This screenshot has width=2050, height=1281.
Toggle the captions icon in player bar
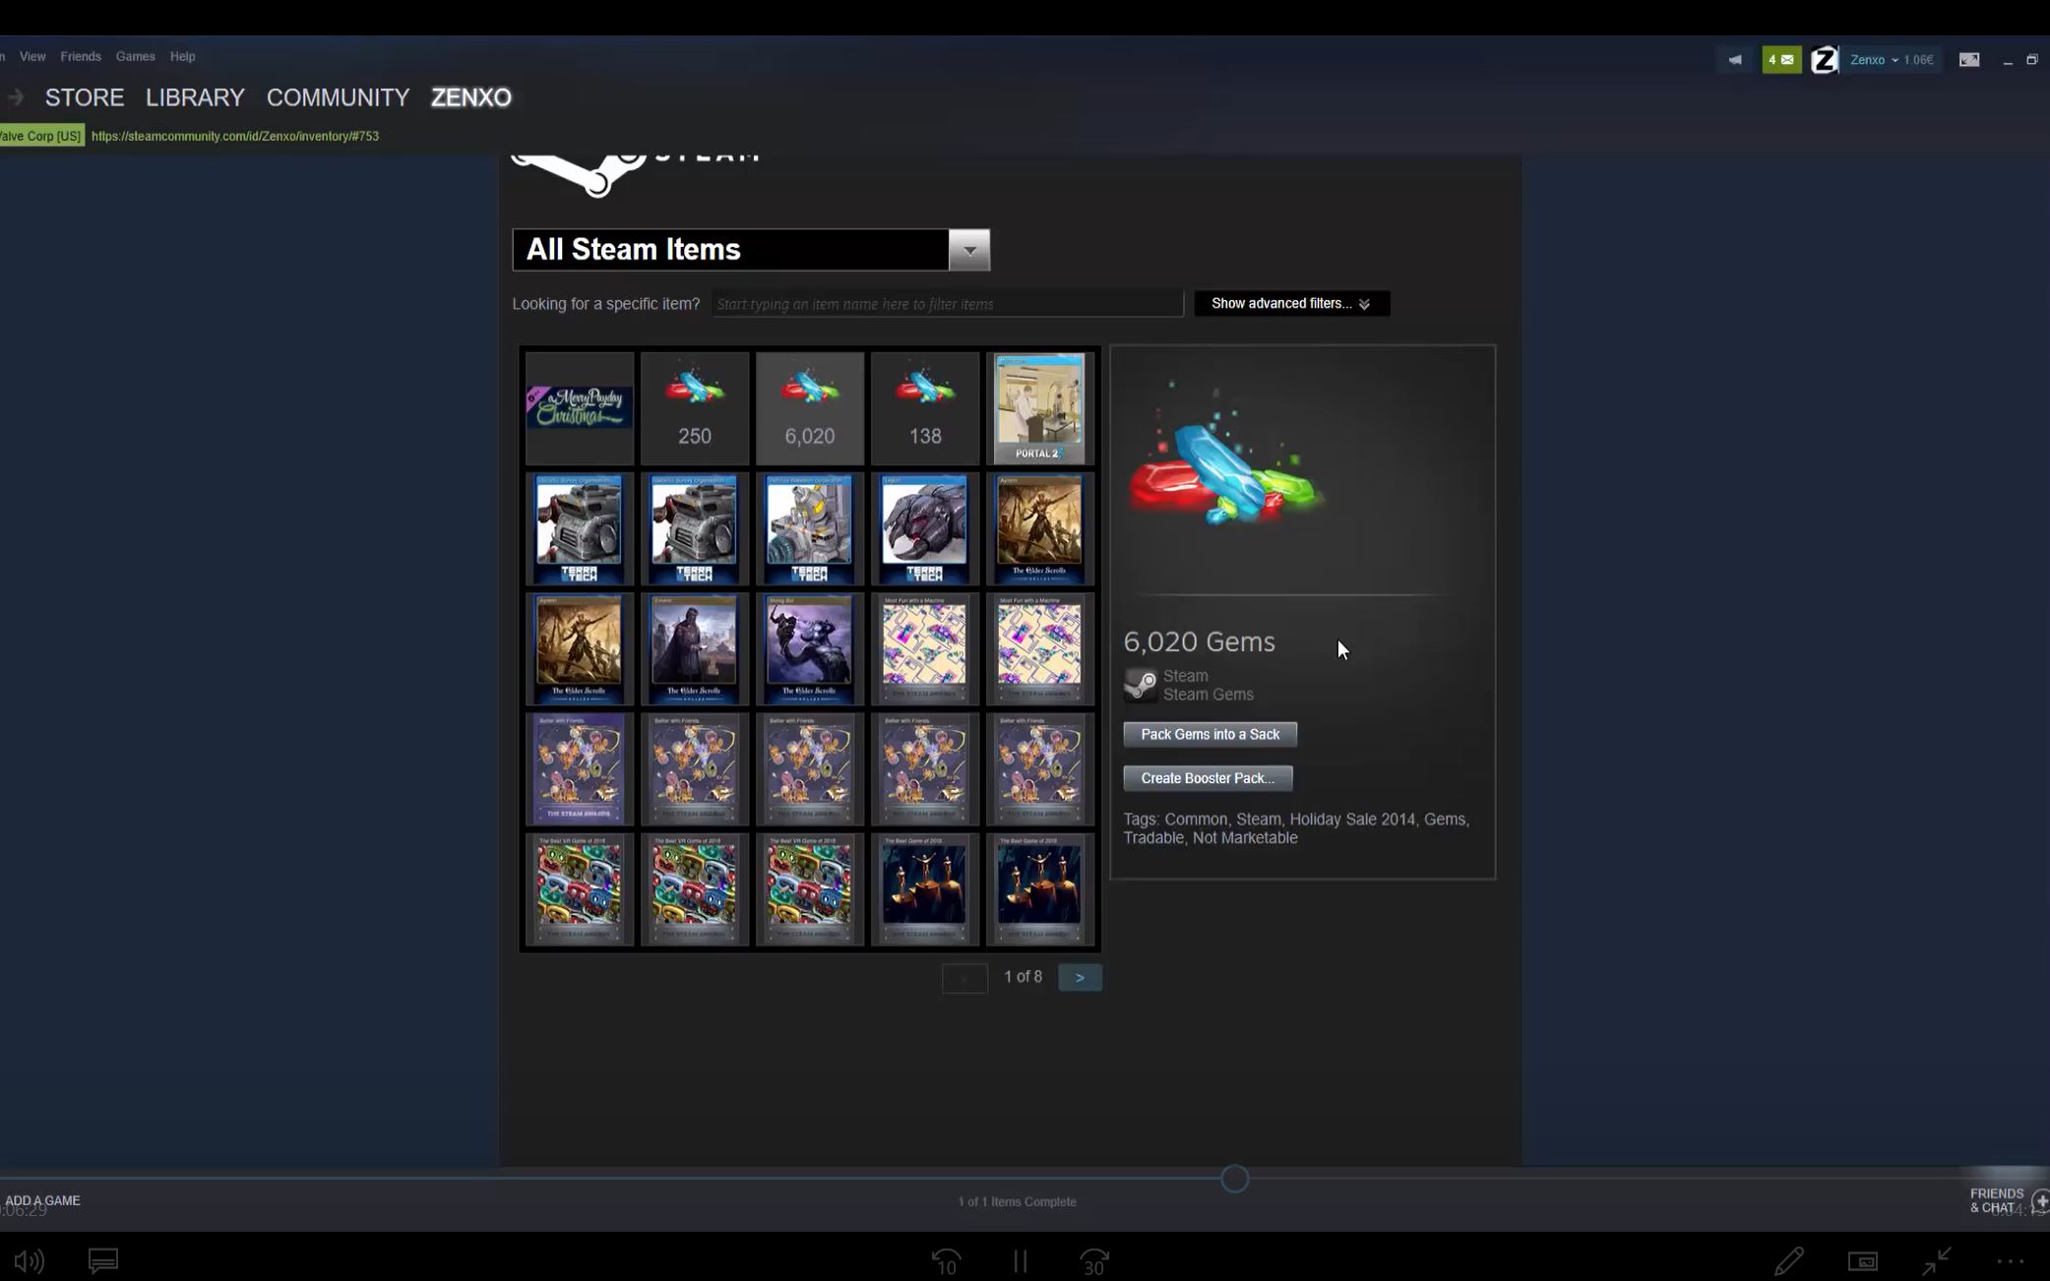[103, 1260]
